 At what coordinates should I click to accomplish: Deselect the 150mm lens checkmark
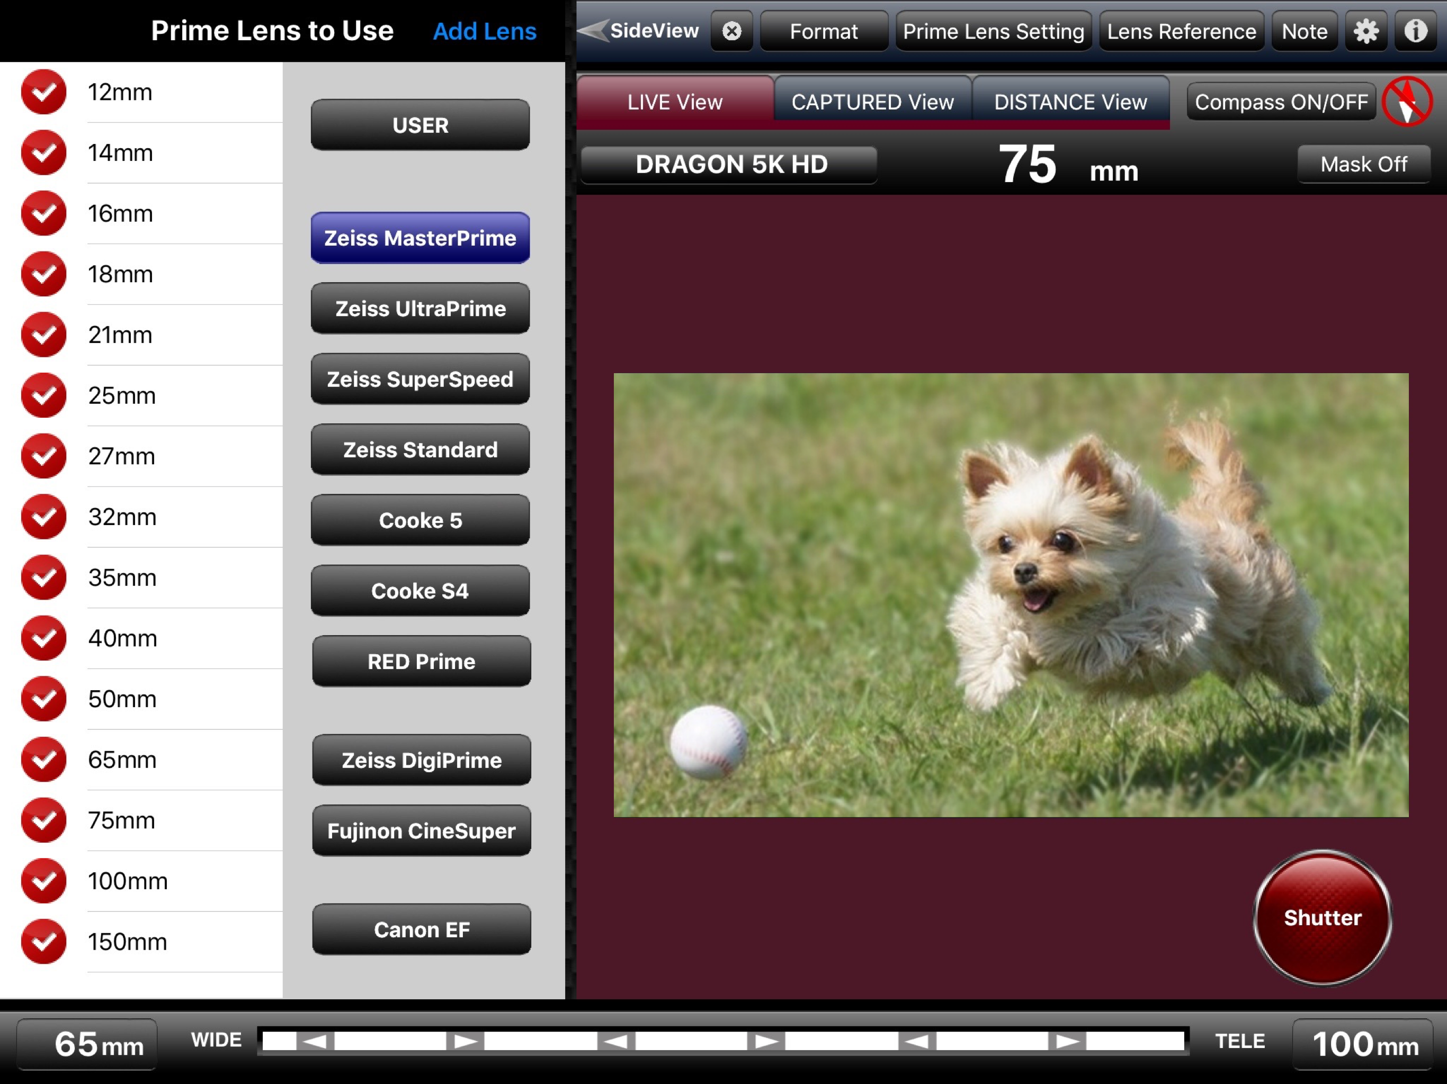pyautogui.click(x=43, y=942)
